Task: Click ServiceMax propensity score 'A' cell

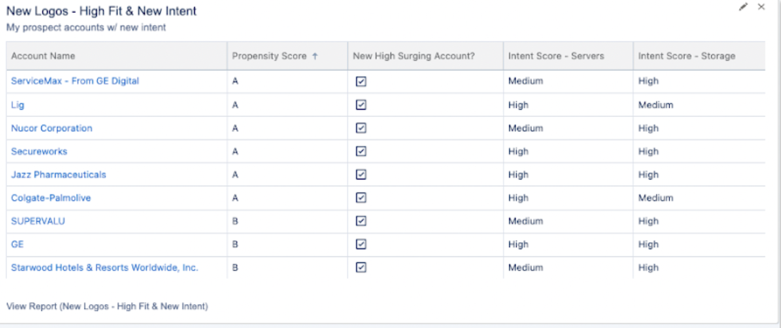Action: coord(287,81)
